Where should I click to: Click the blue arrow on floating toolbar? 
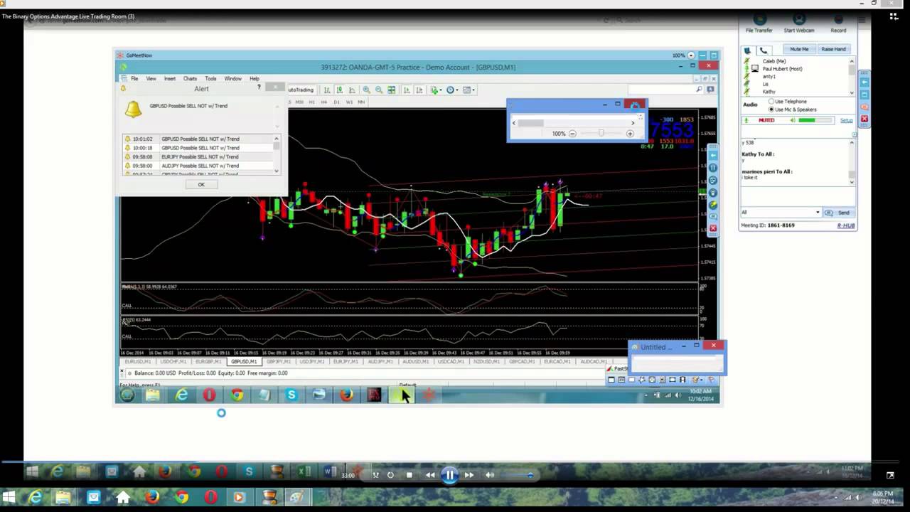[x=864, y=82]
